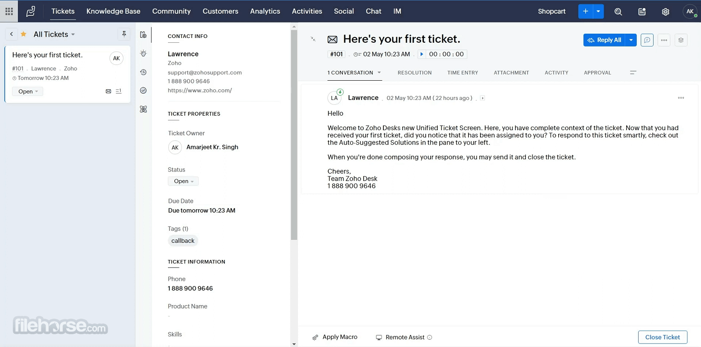Click the Zoho Desk logo icon
This screenshot has height=347, width=701.
coord(31,11)
